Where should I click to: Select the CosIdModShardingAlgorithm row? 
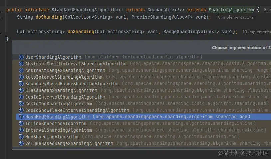[141, 104]
